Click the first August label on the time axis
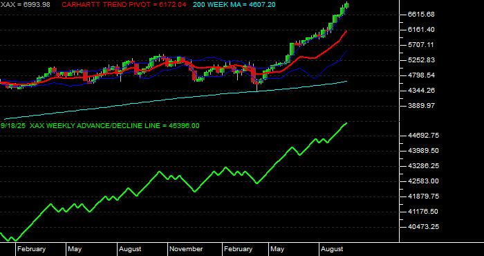 130,249
